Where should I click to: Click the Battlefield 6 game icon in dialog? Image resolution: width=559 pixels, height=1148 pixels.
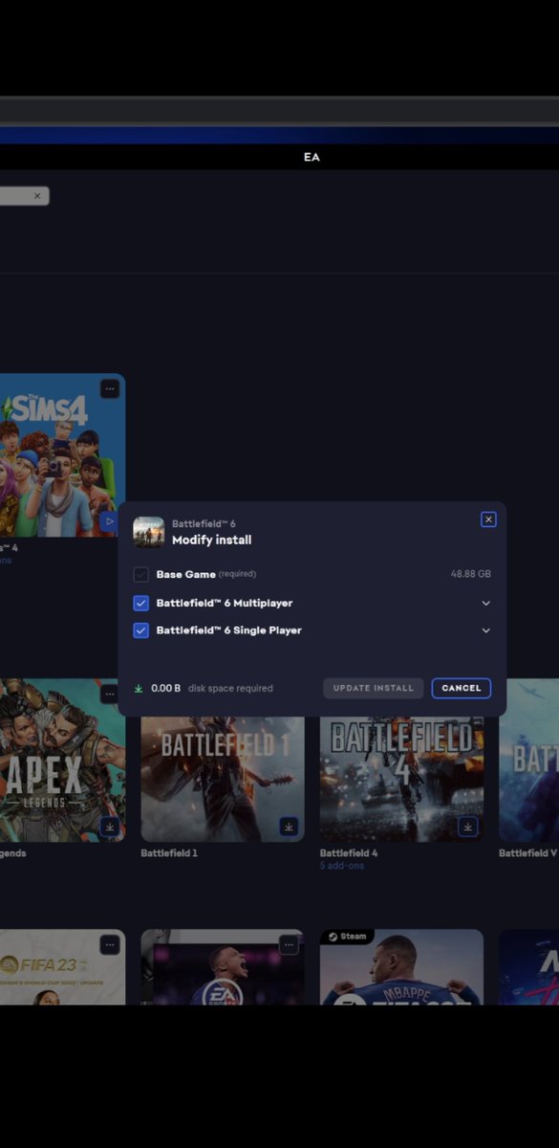[148, 532]
